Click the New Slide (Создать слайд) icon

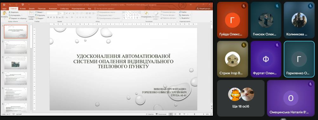32,13
